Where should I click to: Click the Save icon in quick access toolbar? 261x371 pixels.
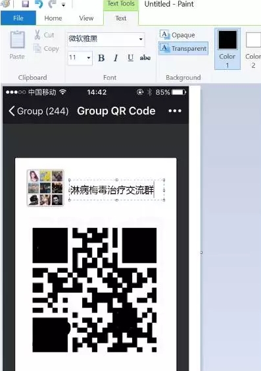(25, 4)
